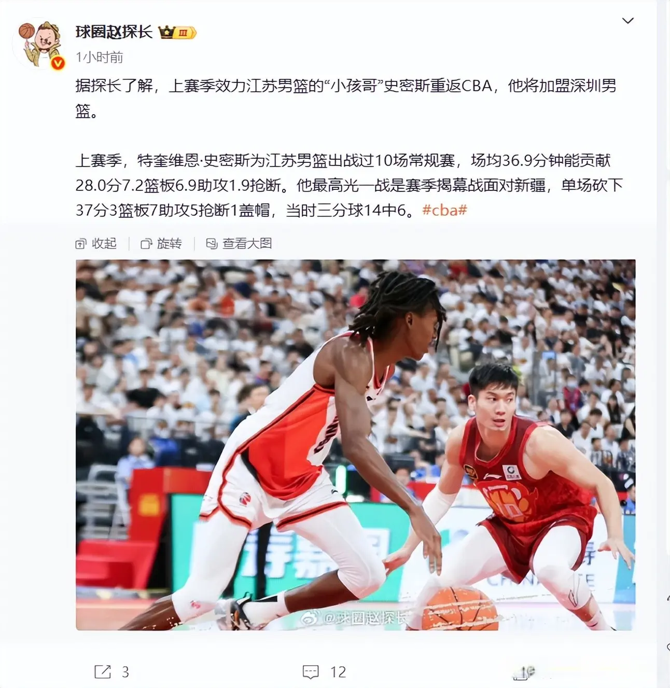Click the 收起 collapse icon
The image size is (670, 688).
81,244
